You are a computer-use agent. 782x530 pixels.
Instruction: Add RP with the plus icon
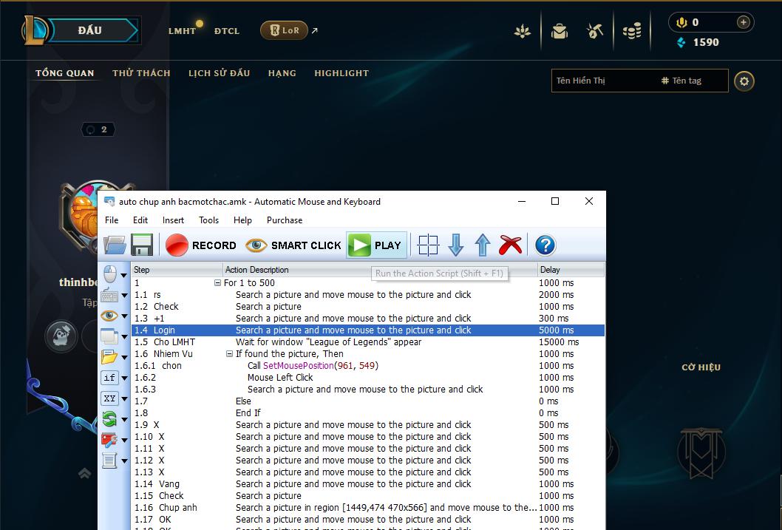(743, 22)
